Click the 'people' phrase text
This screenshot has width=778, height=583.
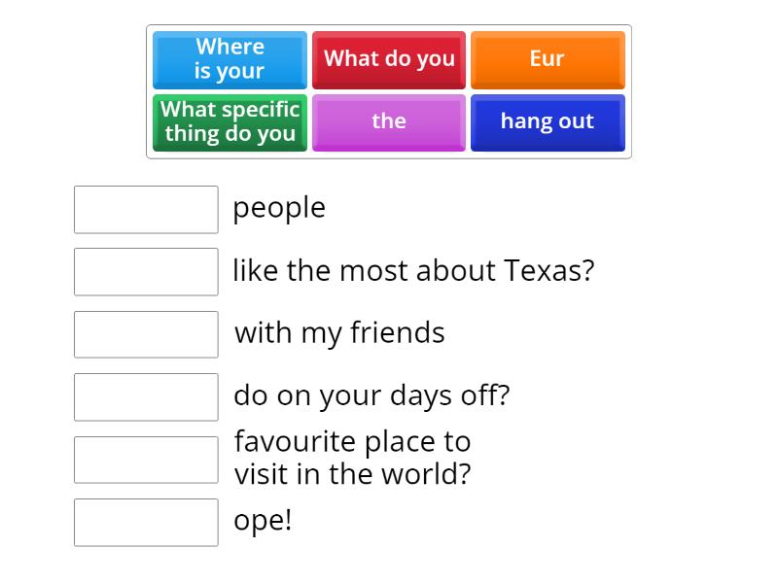coord(279,208)
